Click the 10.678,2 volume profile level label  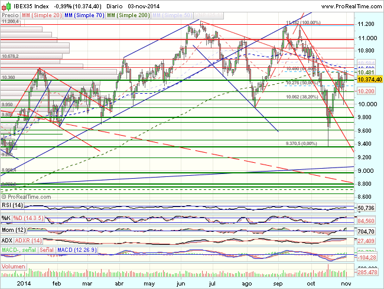point(10,56)
